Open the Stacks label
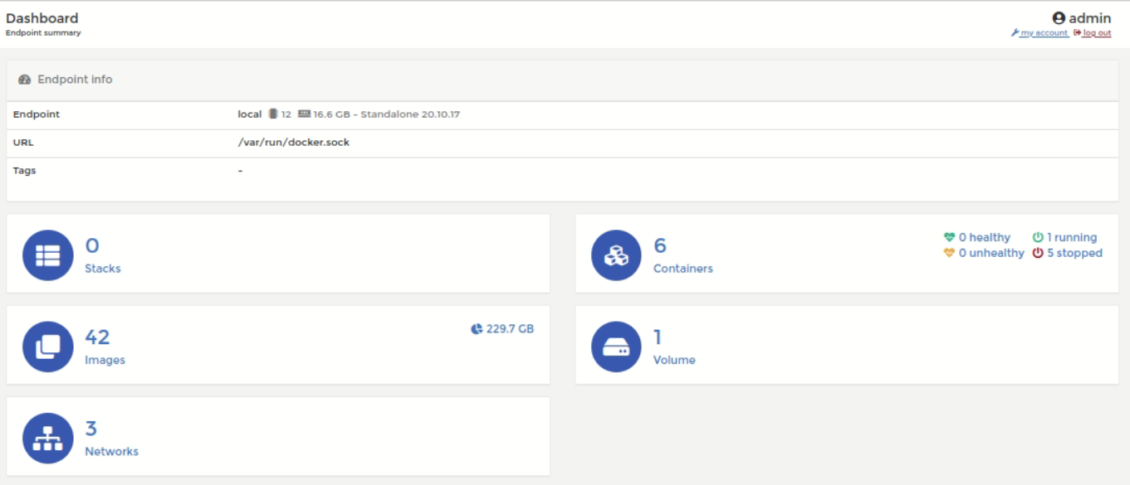 [103, 269]
